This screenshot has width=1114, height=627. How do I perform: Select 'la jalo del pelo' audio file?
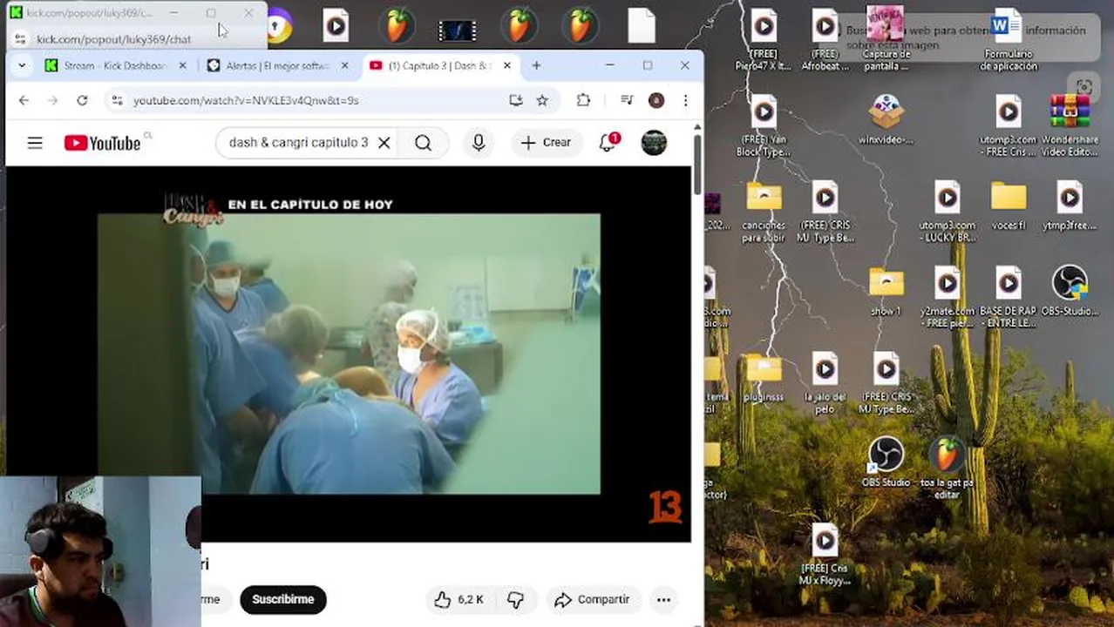point(825,383)
